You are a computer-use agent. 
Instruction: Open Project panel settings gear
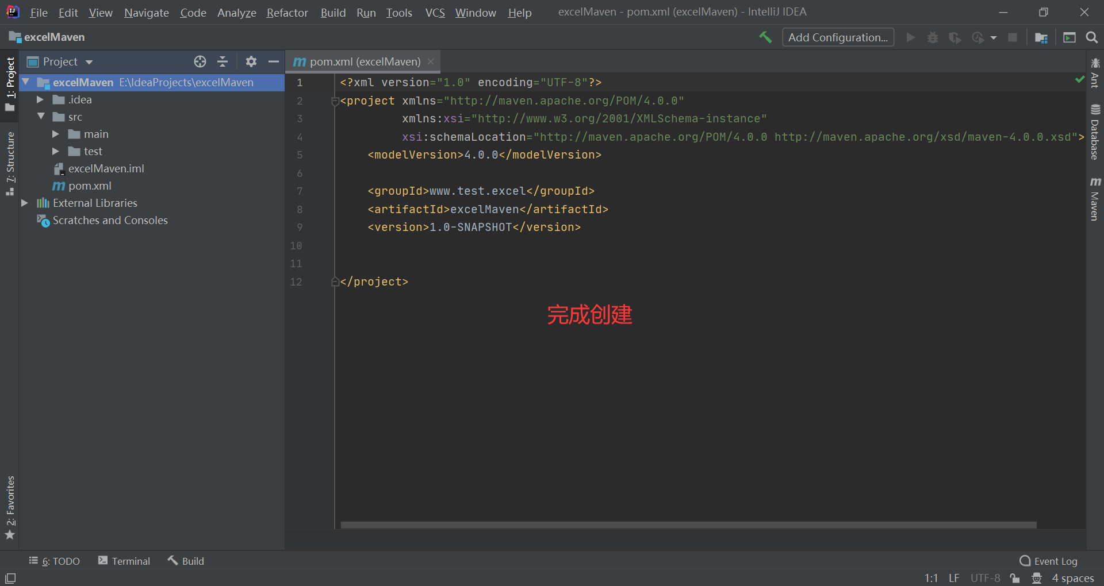(x=251, y=61)
